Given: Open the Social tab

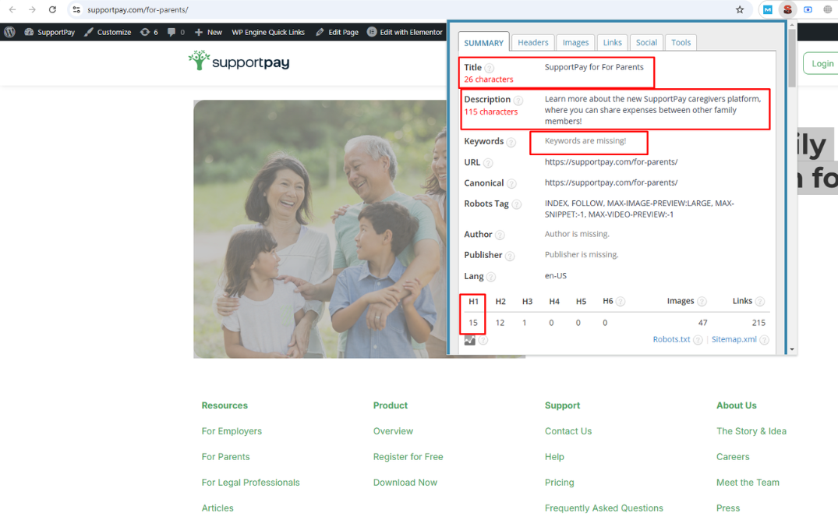Looking at the screenshot, I should click(x=646, y=43).
